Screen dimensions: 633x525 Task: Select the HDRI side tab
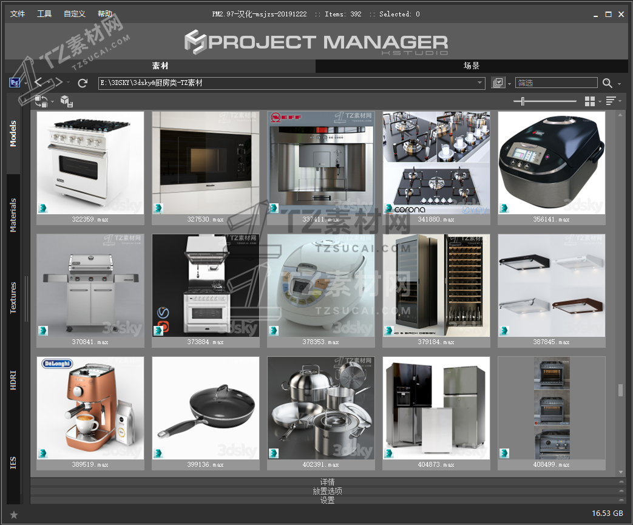[x=13, y=380]
